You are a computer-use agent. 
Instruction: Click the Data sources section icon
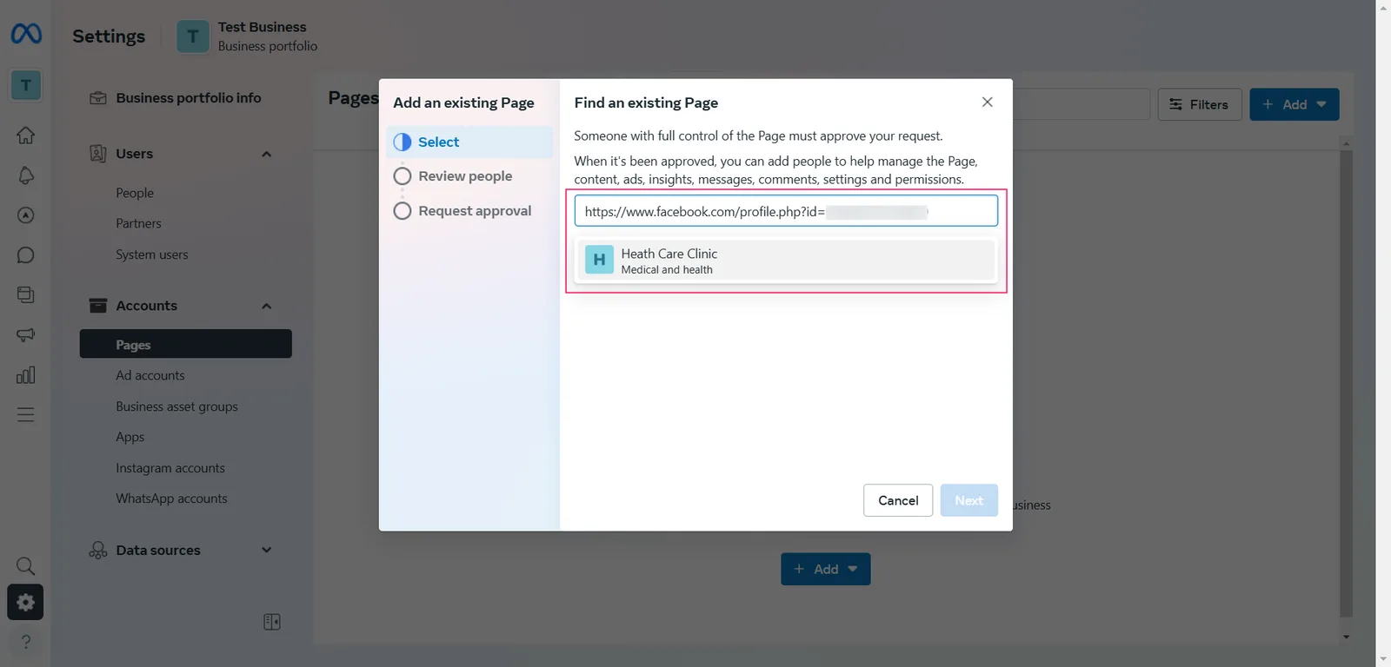pos(98,551)
